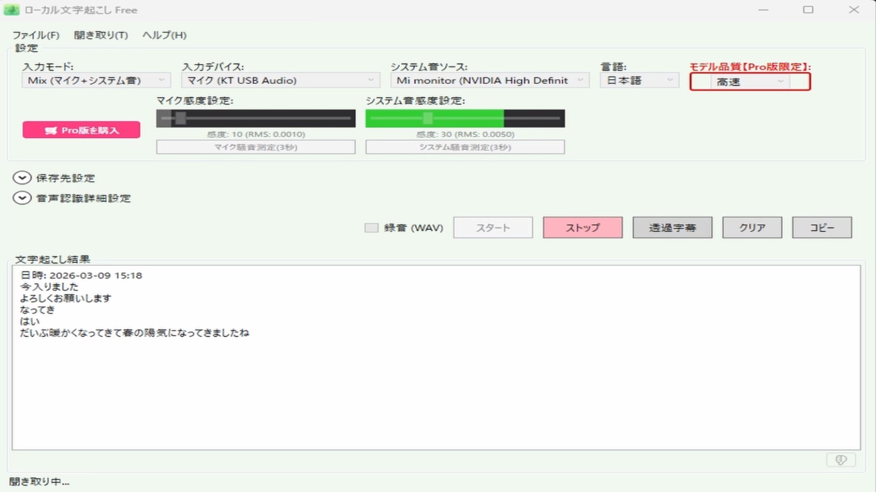Click the thumbs-down feedback icon
Viewport: 876px width, 492px height.
(x=840, y=460)
